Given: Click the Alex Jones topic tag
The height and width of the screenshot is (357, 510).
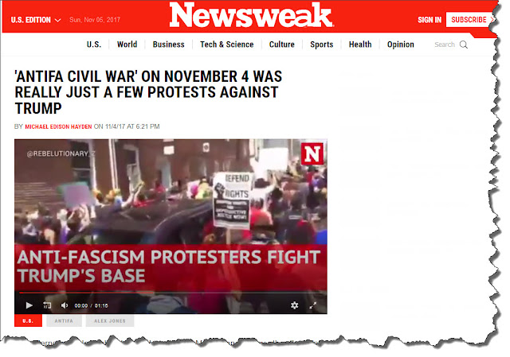Looking at the screenshot, I should pyautogui.click(x=110, y=320).
